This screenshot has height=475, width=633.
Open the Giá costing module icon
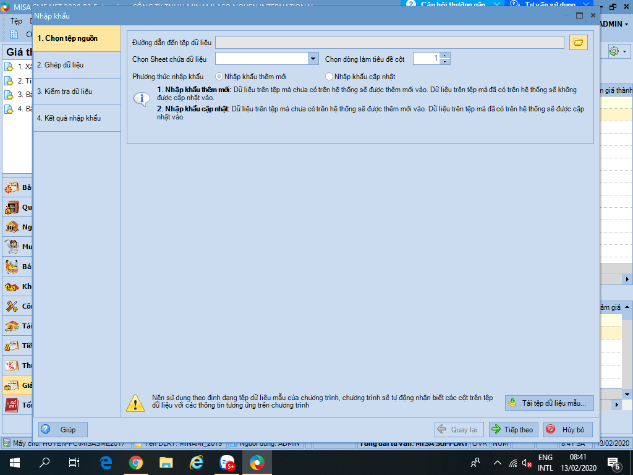[x=12, y=385]
